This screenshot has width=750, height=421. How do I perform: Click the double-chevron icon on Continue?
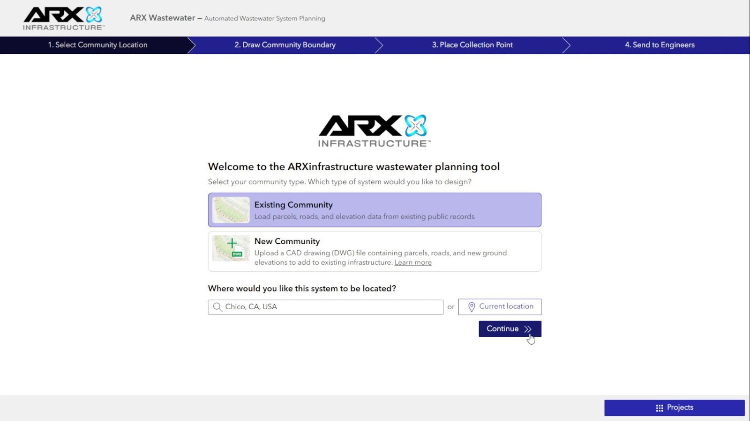point(528,329)
